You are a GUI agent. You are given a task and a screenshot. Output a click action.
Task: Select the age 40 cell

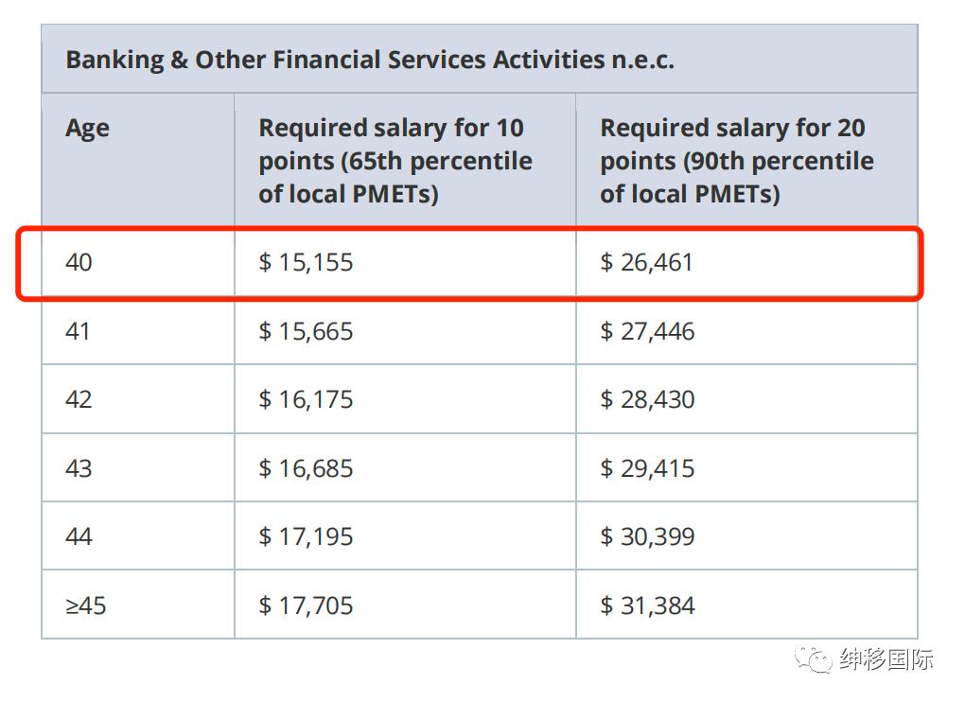pos(79,262)
